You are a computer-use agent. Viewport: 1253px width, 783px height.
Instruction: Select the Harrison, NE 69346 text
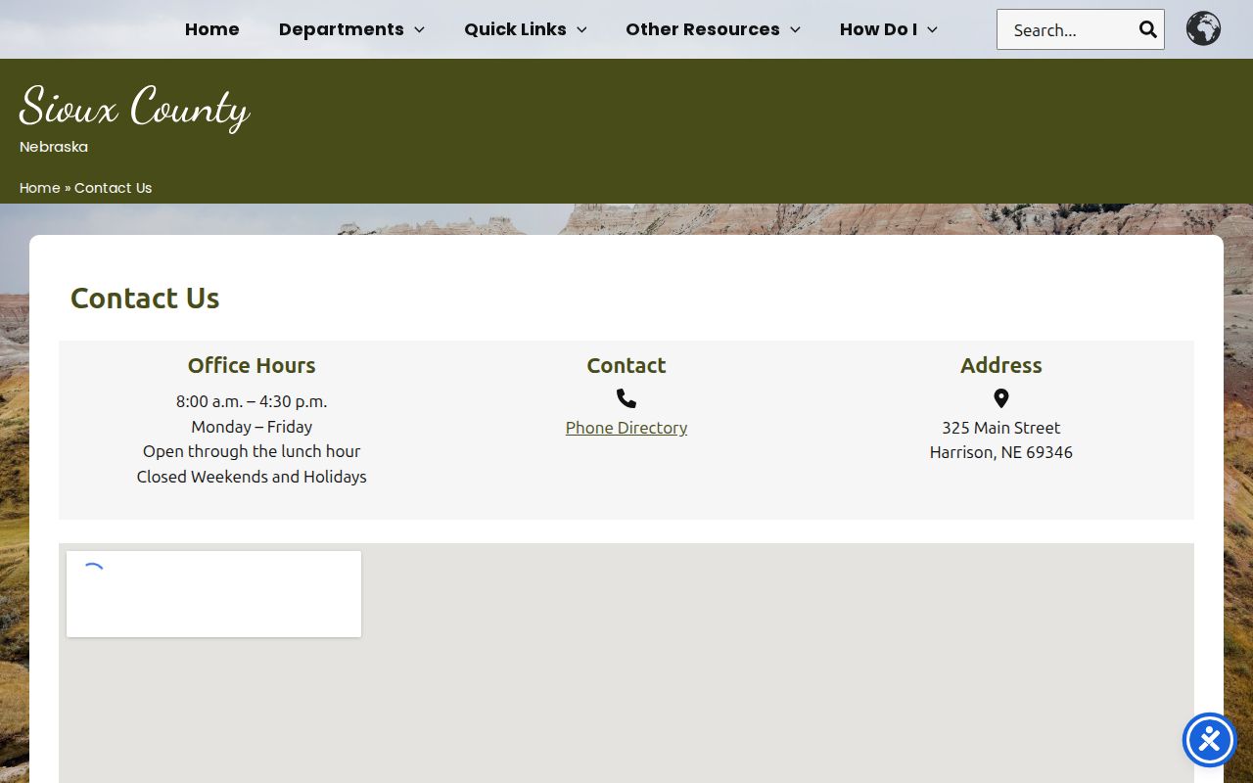(1001, 452)
